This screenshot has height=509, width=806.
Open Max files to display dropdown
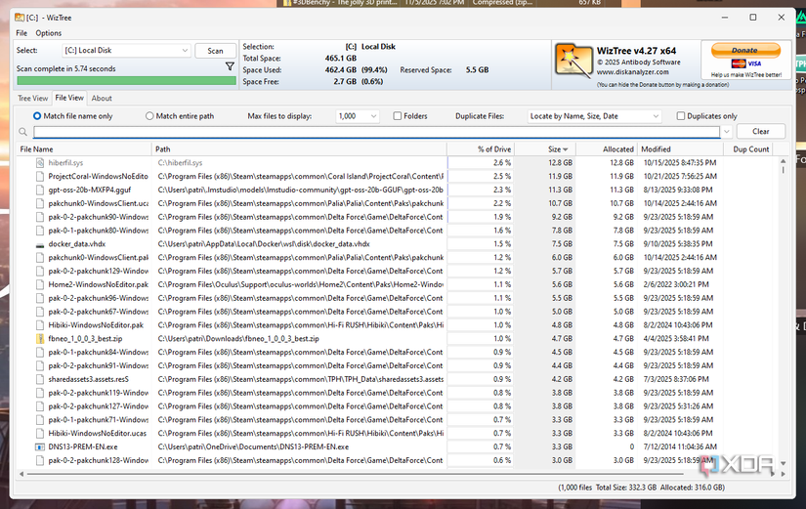tap(358, 116)
